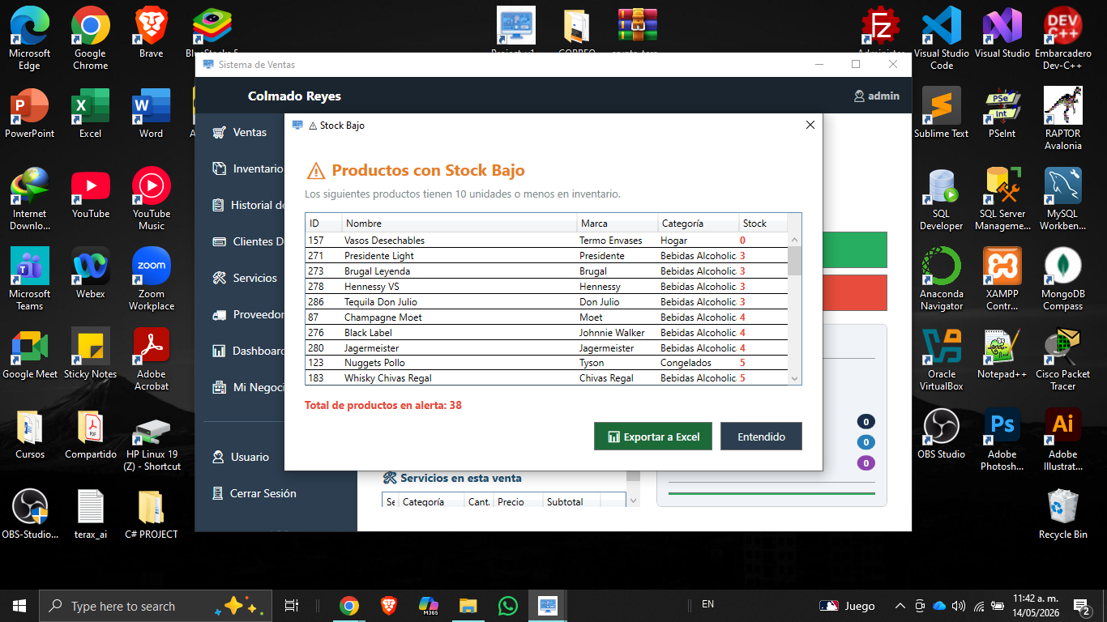Open the Windows notification center
Image resolution: width=1107 pixels, height=622 pixels.
click(1082, 606)
